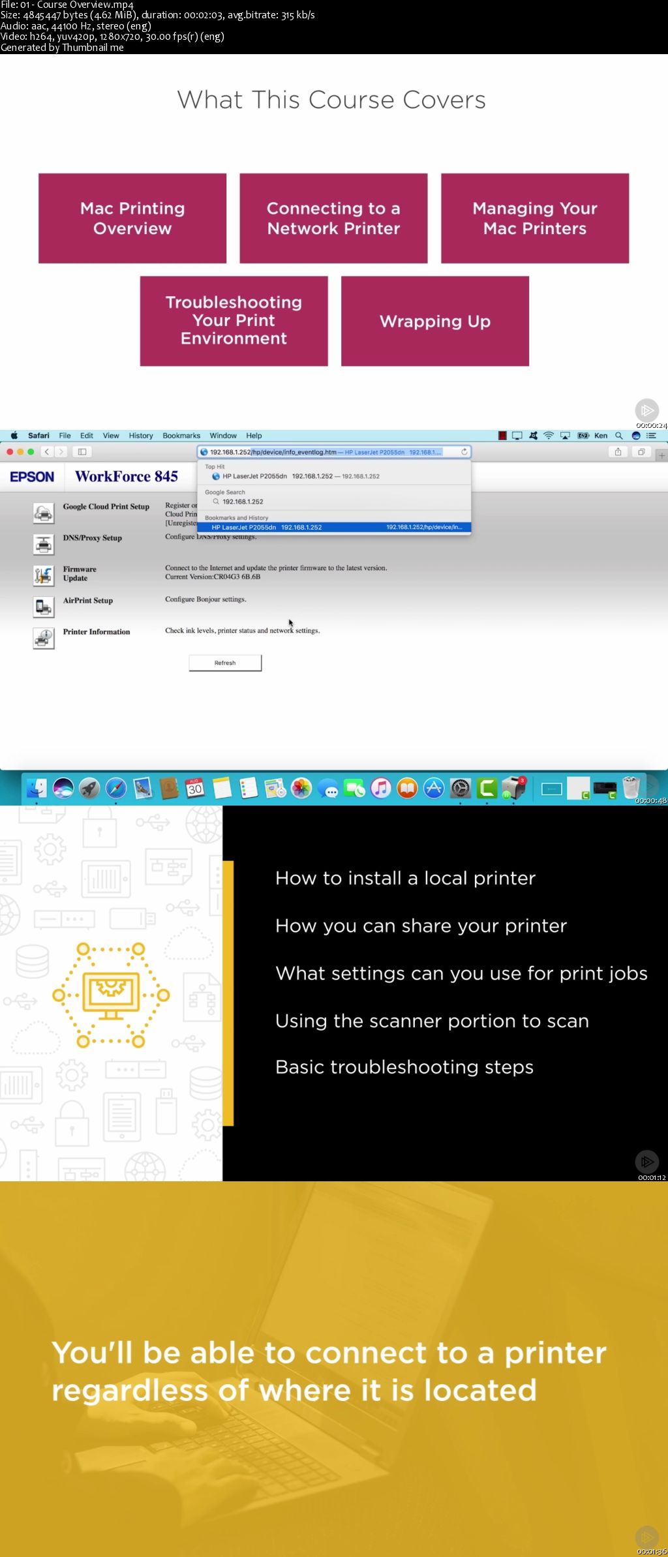This screenshot has height=1557, width=668.
Task: Open iTunes music note icon in Dock
Action: [x=381, y=789]
